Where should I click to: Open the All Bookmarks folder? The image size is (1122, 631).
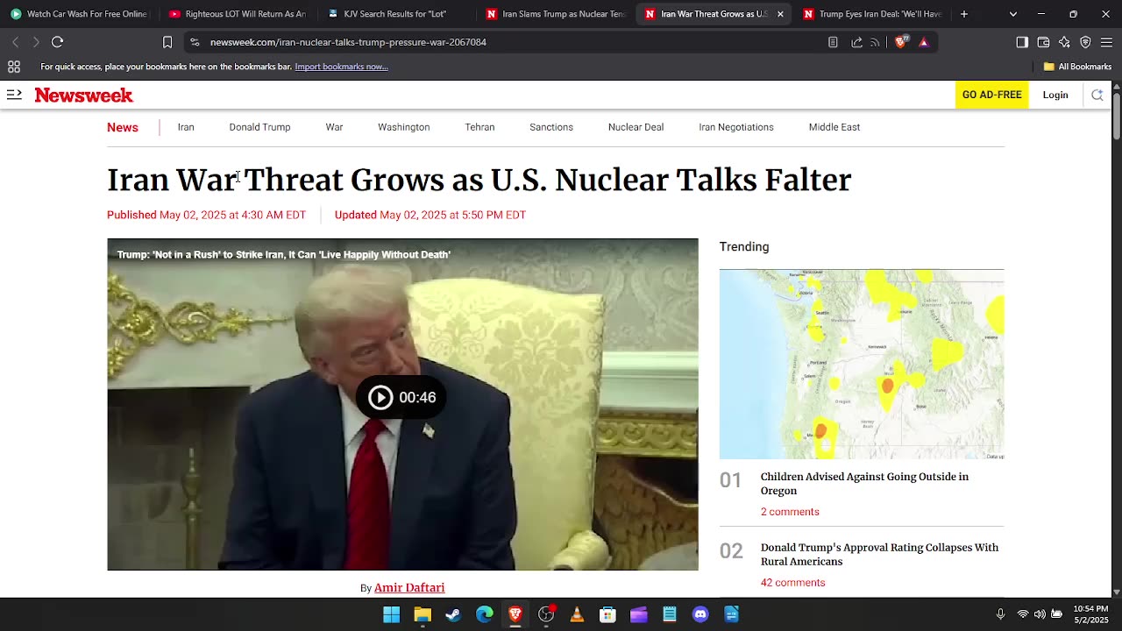(1077, 67)
